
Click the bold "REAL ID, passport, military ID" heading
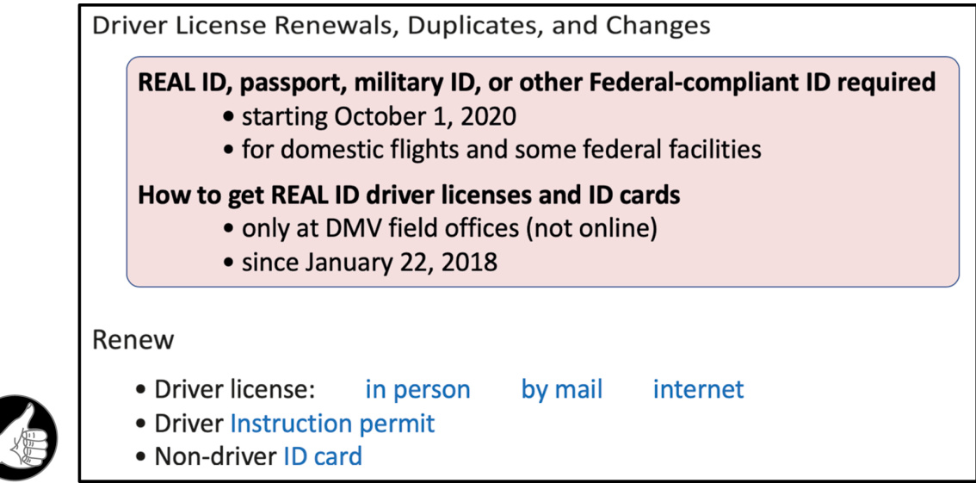(536, 83)
